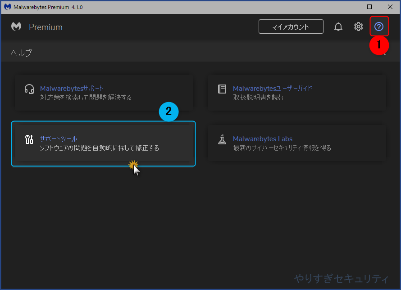Maximize the Malwarebytes window
401x290 pixels.
[x=369, y=7]
